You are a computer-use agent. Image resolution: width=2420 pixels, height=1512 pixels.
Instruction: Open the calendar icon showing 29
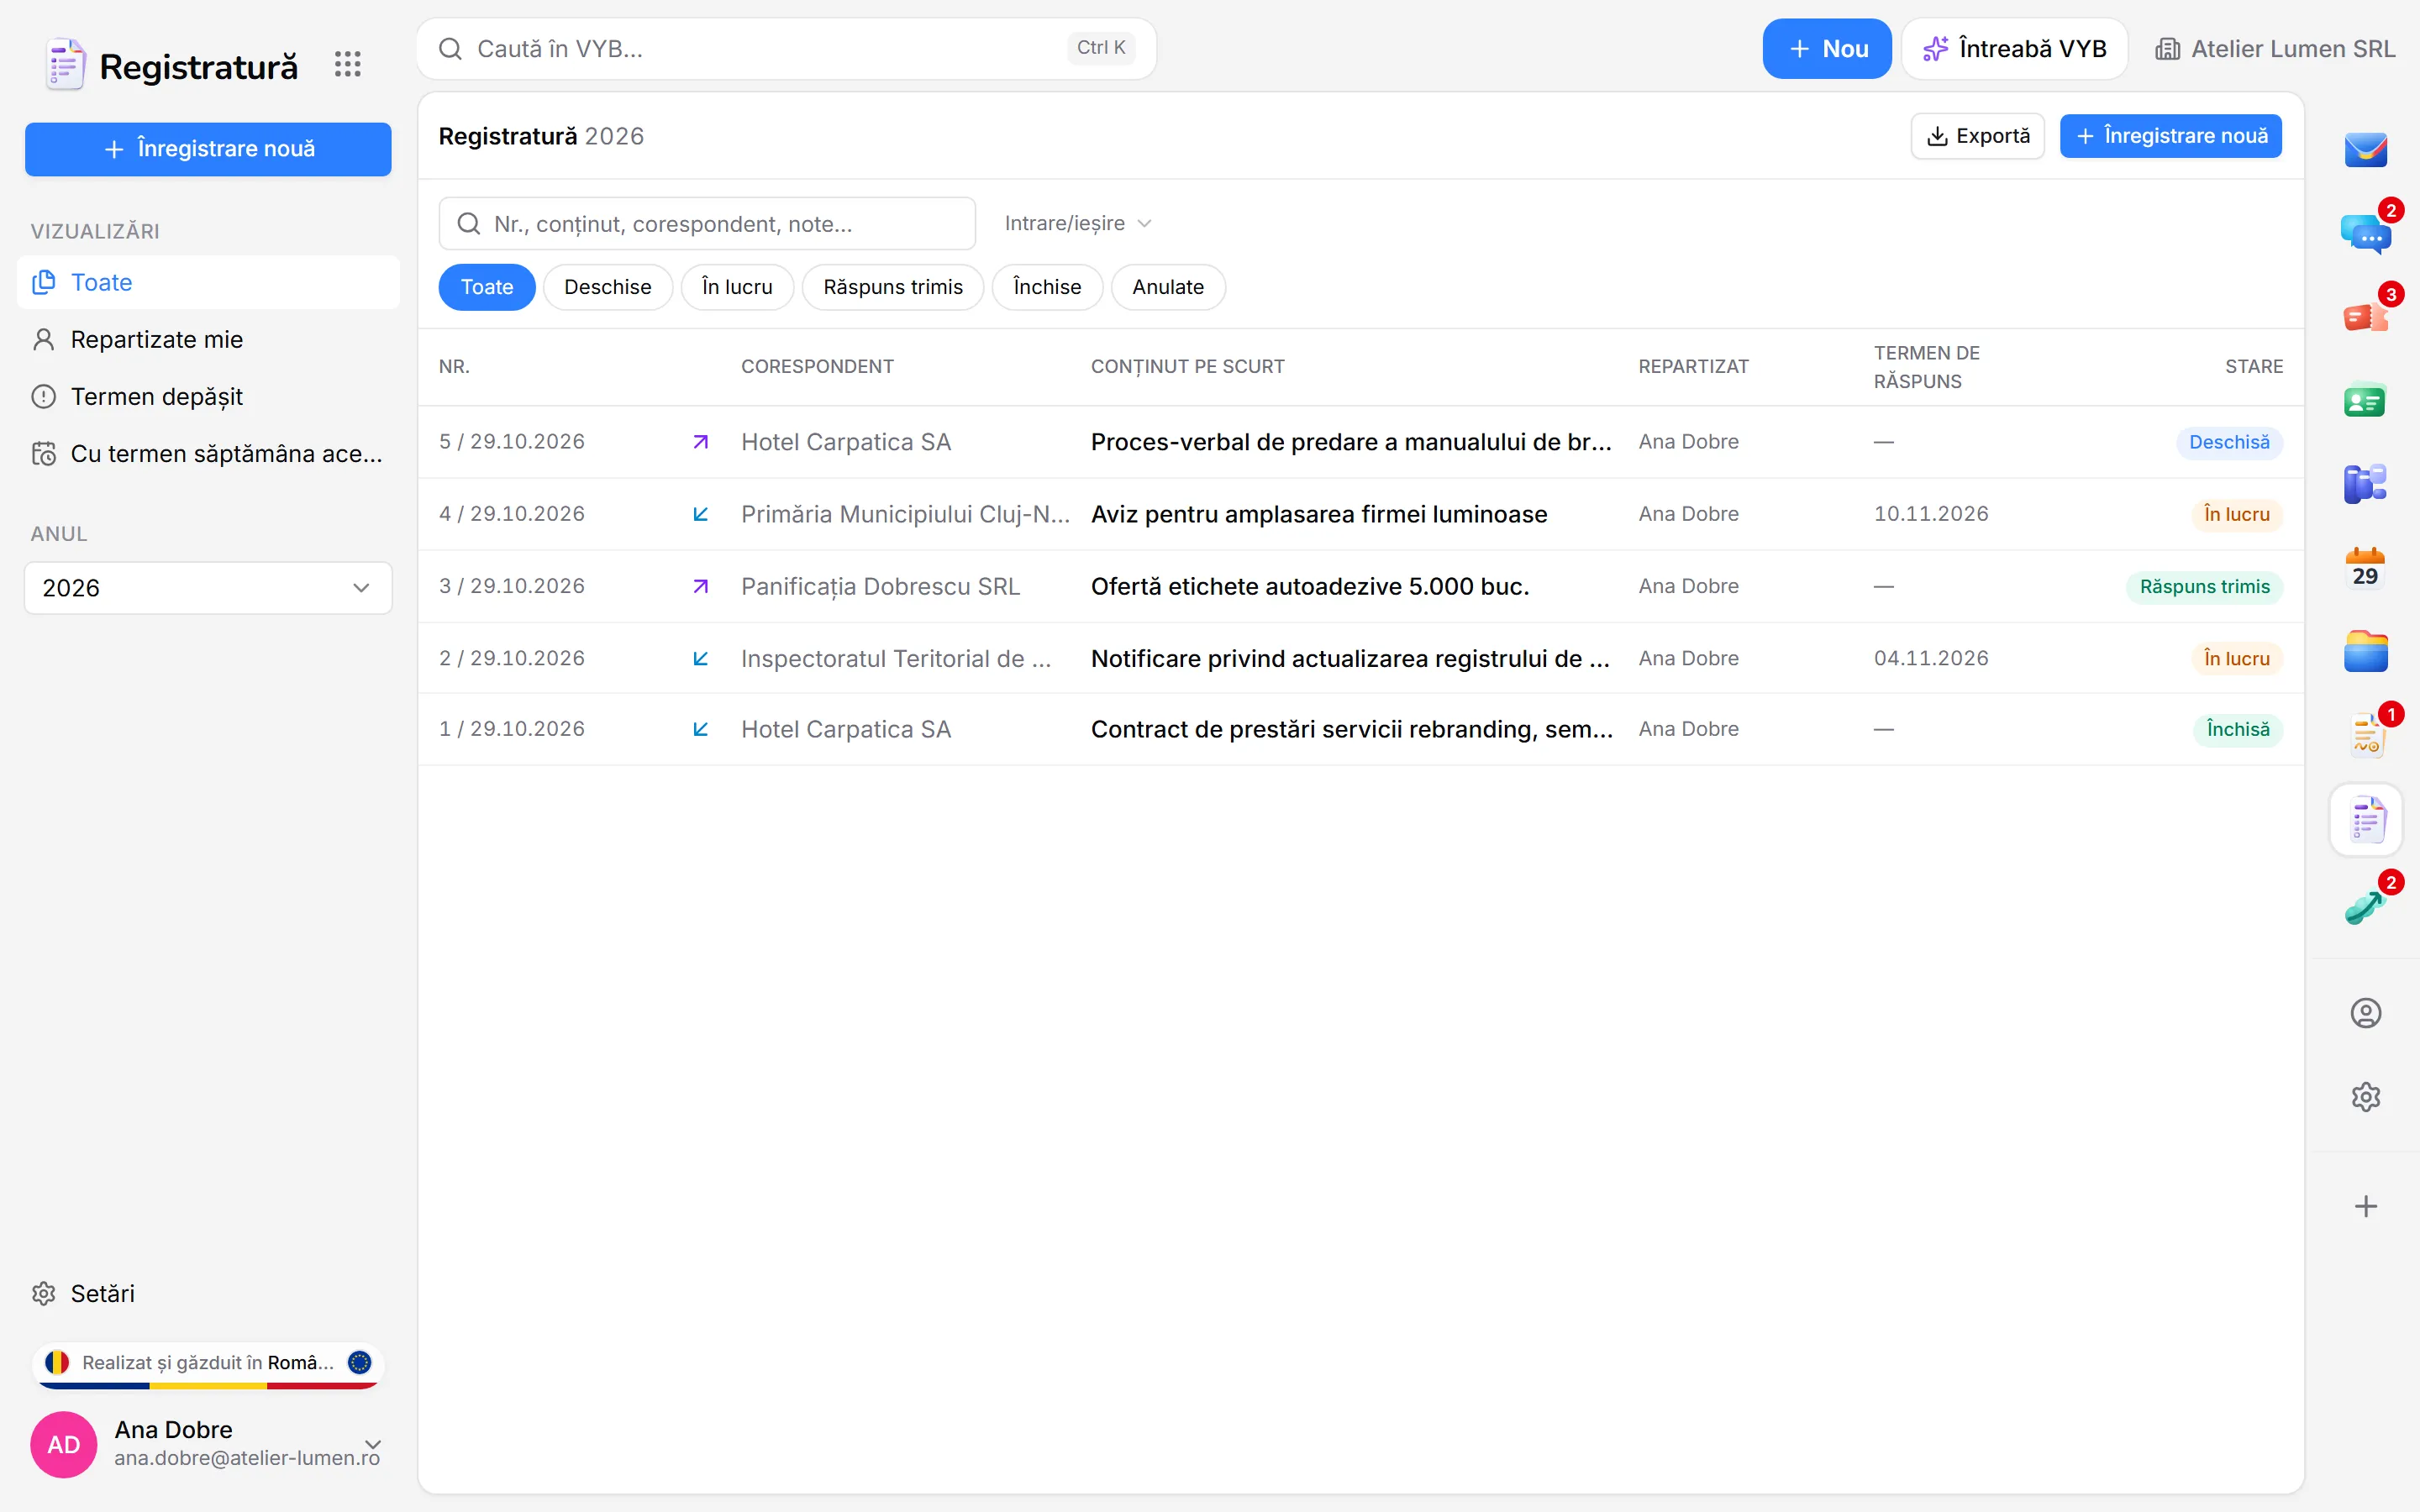(2365, 569)
